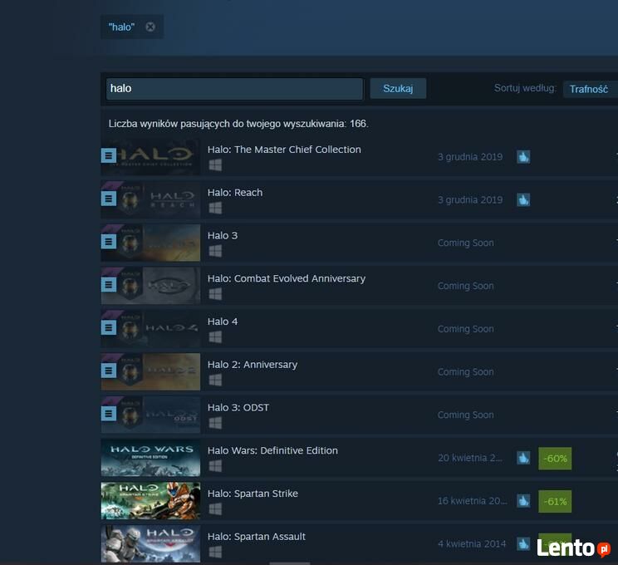Click thumbs-up review icon for Master Chief Collection
Screen dimensions: 618x565
pyautogui.click(x=523, y=157)
